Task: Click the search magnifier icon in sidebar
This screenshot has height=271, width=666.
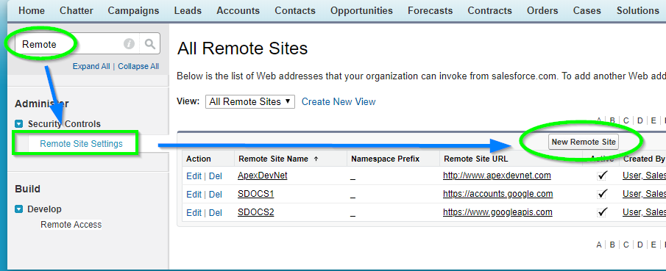Action: point(150,43)
